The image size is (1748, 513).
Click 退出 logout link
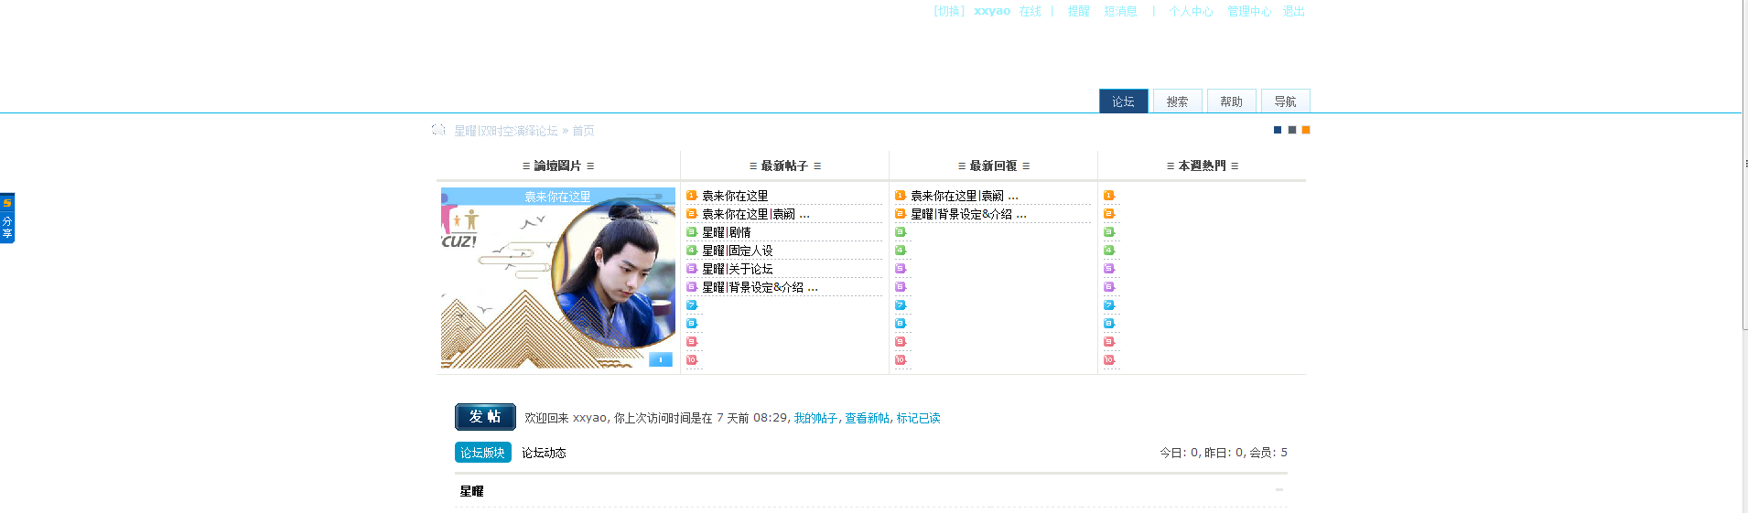1293,11
